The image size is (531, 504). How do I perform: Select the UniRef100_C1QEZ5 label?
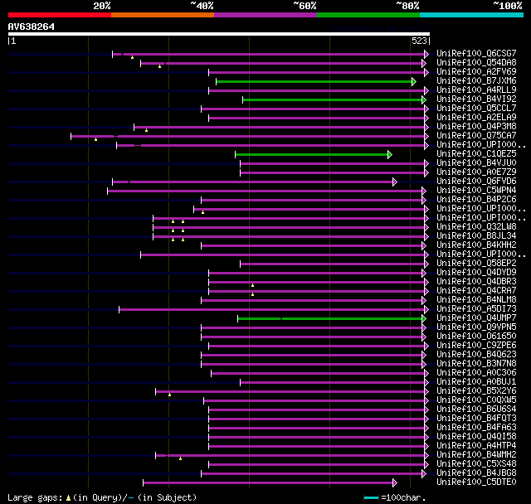pyautogui.click(x=476, y=154)
